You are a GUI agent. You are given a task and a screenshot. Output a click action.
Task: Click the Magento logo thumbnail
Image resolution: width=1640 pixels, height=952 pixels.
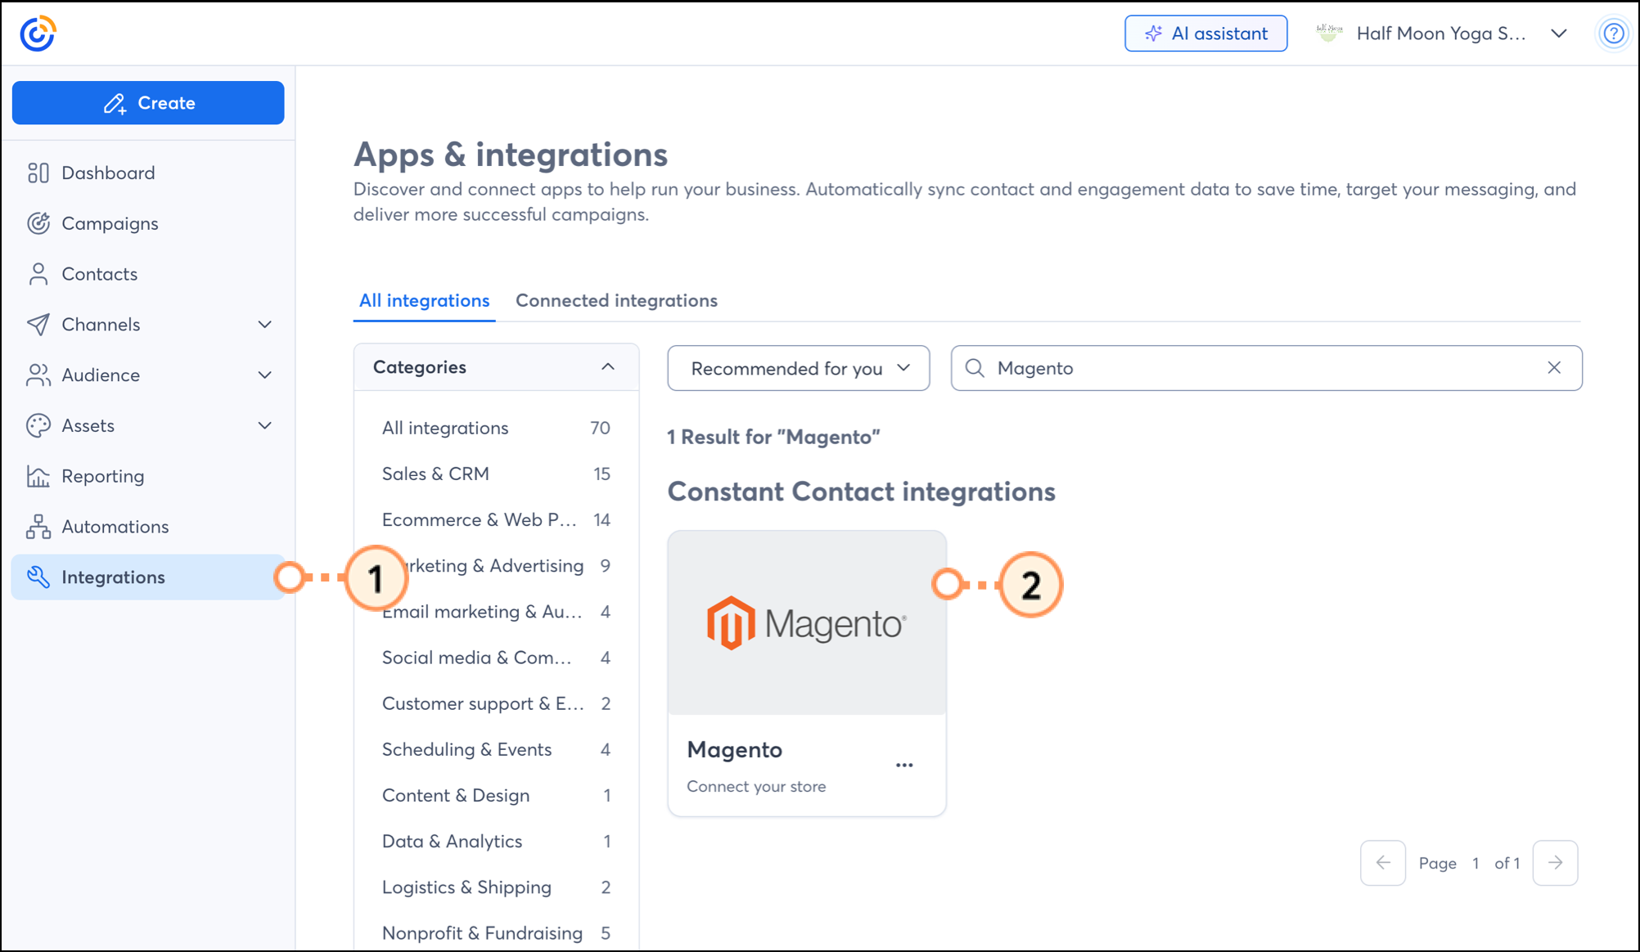coord(806,623)
